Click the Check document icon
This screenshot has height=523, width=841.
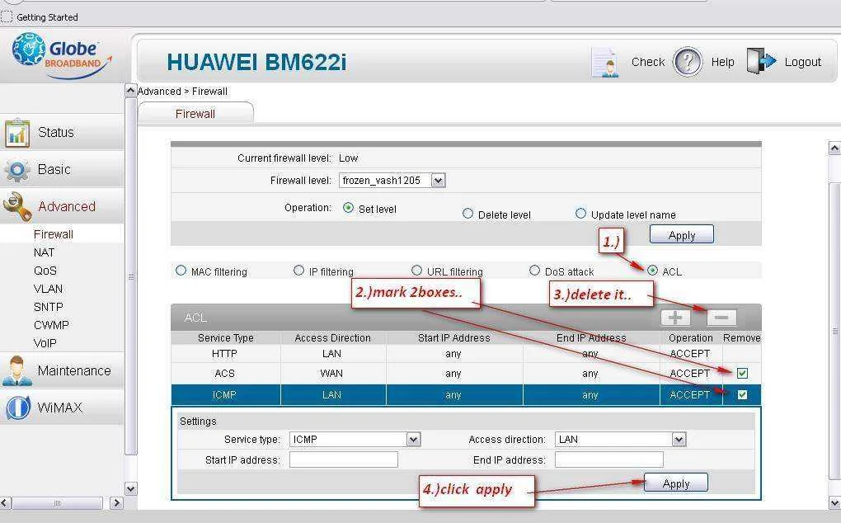click(x=605, y=63)
